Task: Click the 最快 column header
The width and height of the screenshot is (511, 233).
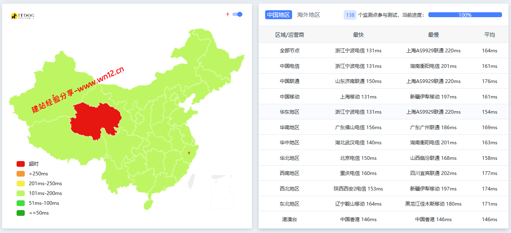Action: (x=358, y=35)
